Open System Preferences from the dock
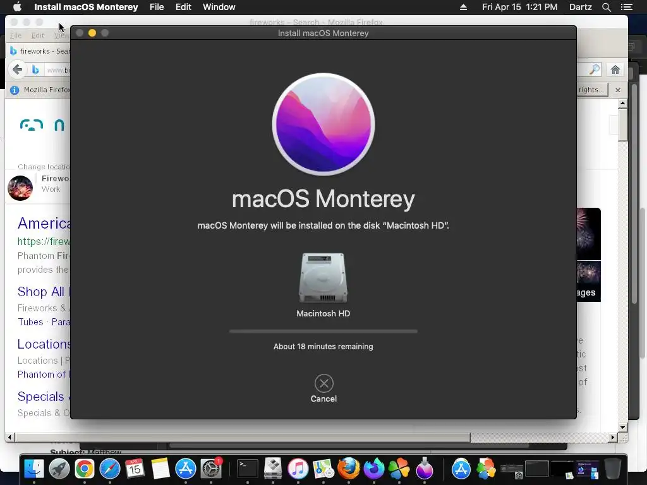This screenshot has width=647, height=485. (x=211, y=469)
